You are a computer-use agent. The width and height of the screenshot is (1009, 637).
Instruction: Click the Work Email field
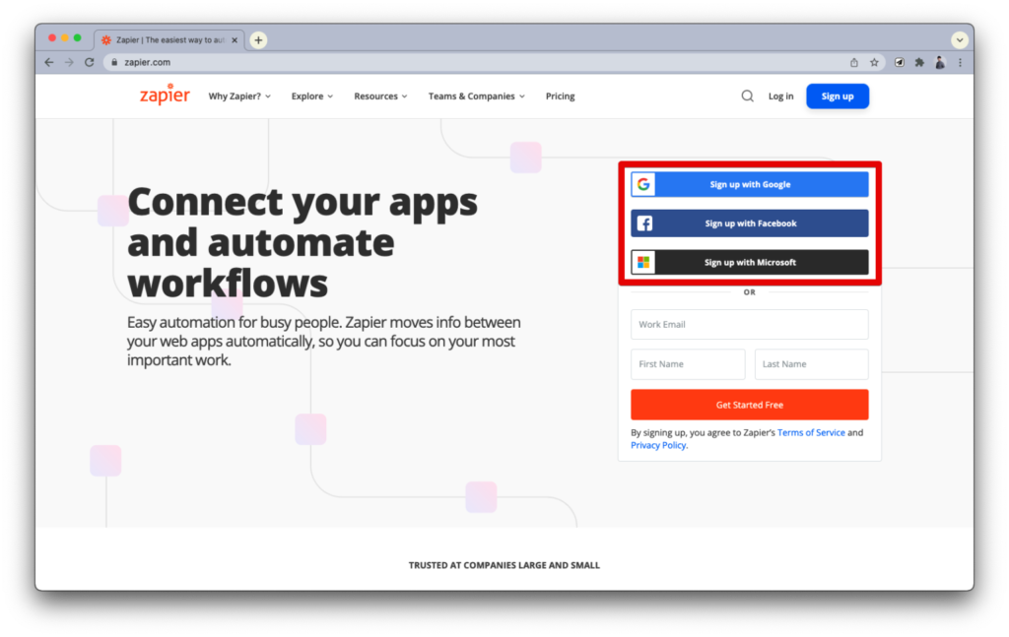(750, 325)
